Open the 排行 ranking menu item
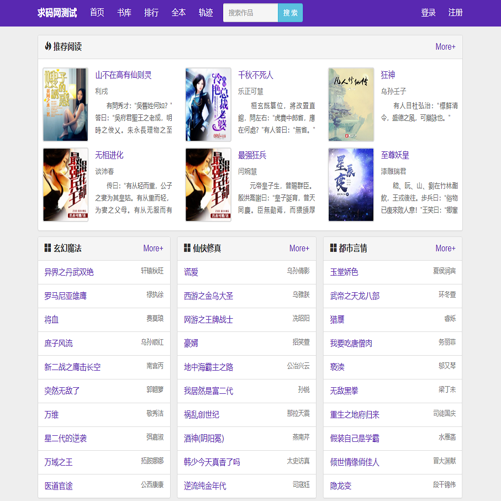The image size is (501, 501). 151,13
